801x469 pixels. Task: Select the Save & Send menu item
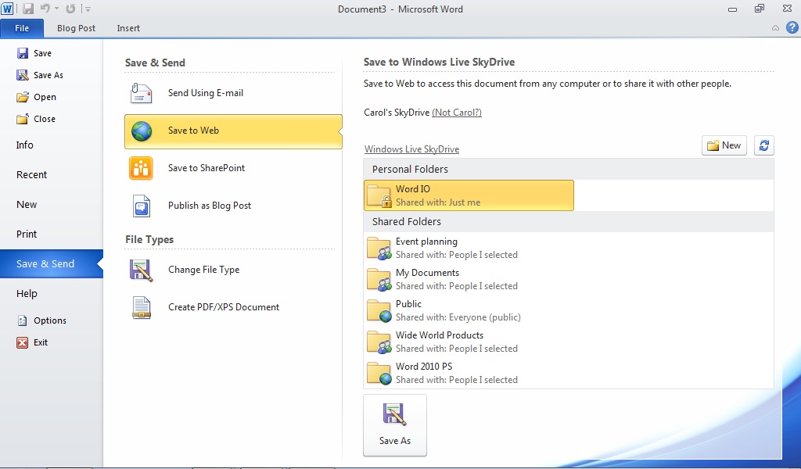click(x=51, y=264)
